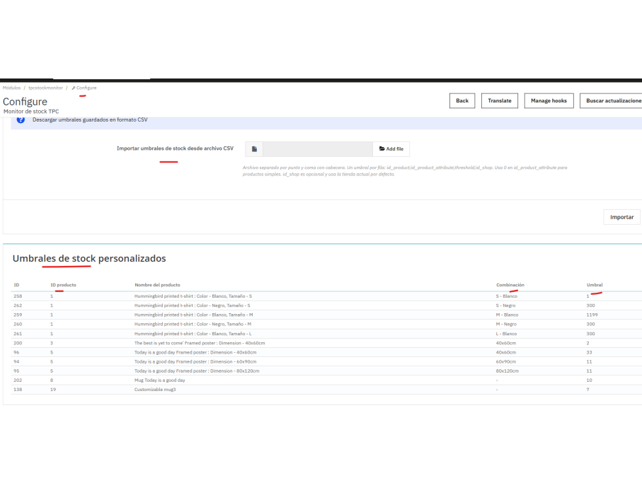Image resolution: width=642 pixels, height=490 pixels.
Task: Click 'Today is a good day Framed poster : Dimension - 80x120cm'
Action: (x=197, y=371)
